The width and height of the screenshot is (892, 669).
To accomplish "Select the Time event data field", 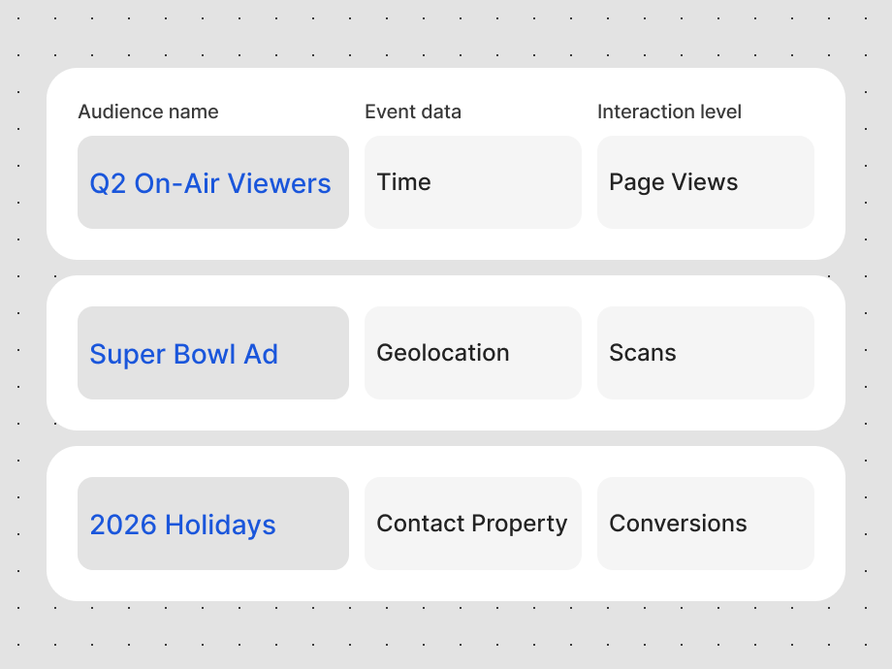I will [x=473, y=182].
